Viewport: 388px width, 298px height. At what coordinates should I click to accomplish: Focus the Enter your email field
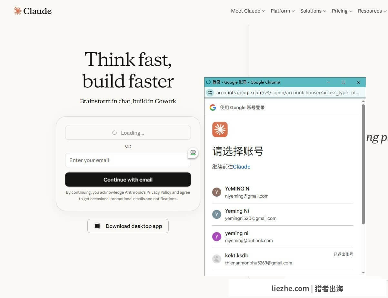click(128, 160)
